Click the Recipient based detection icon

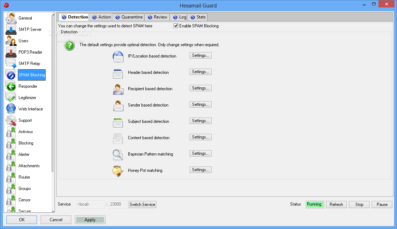118,89
